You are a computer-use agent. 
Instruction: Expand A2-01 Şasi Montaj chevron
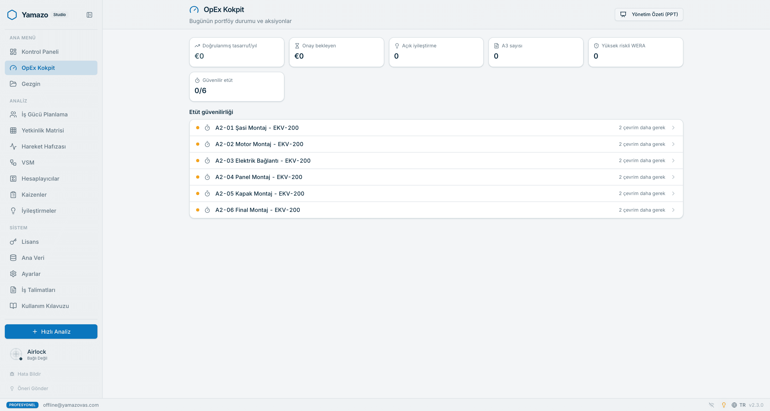pos(673,128)
